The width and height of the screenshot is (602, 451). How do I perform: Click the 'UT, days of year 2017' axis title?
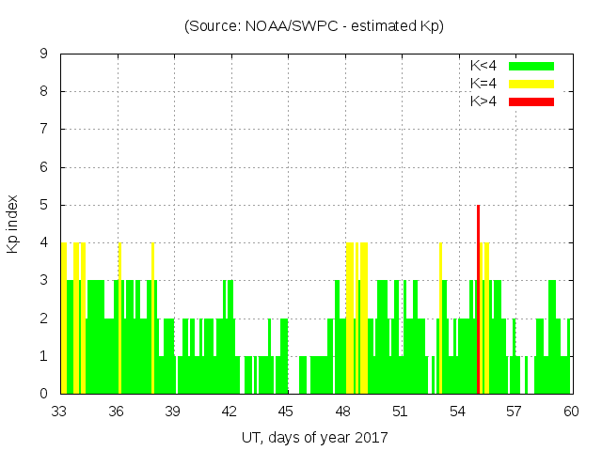pos(314,437)
